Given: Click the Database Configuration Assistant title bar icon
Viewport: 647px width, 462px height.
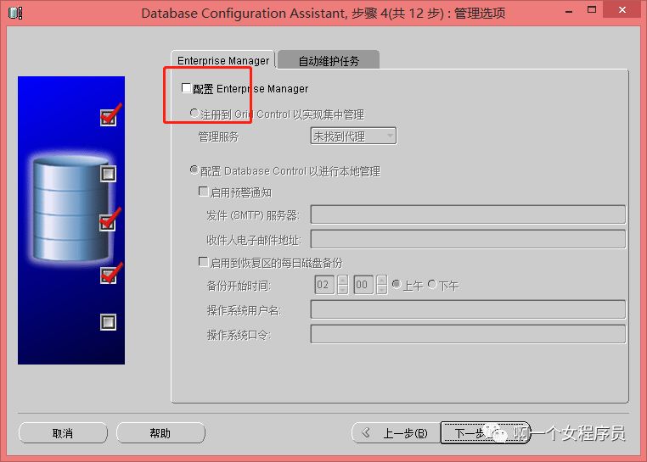Looking at the screenshot, I should point(15,13).
